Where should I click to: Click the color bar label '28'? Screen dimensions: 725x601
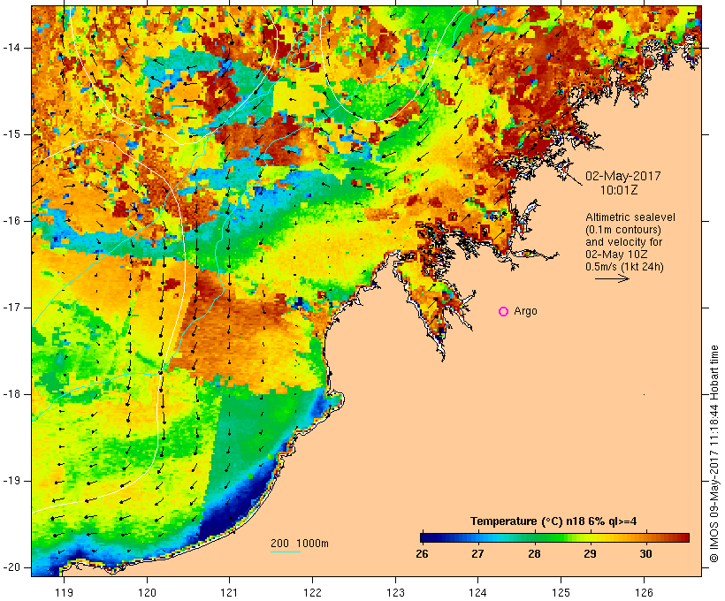pyautogui.click(x=535, y=554)
